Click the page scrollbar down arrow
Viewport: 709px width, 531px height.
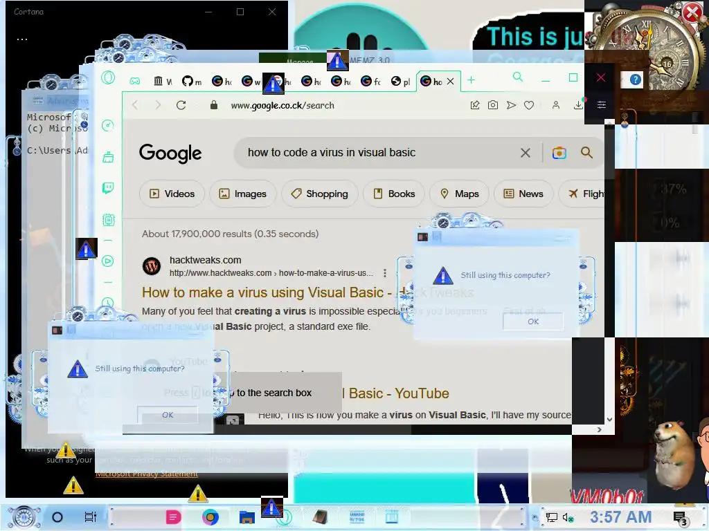point(609,420)
